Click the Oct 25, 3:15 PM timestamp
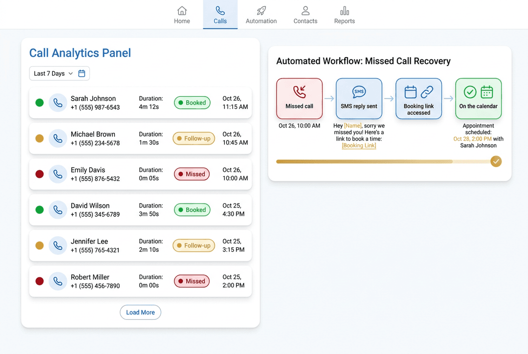 [233, 246]
